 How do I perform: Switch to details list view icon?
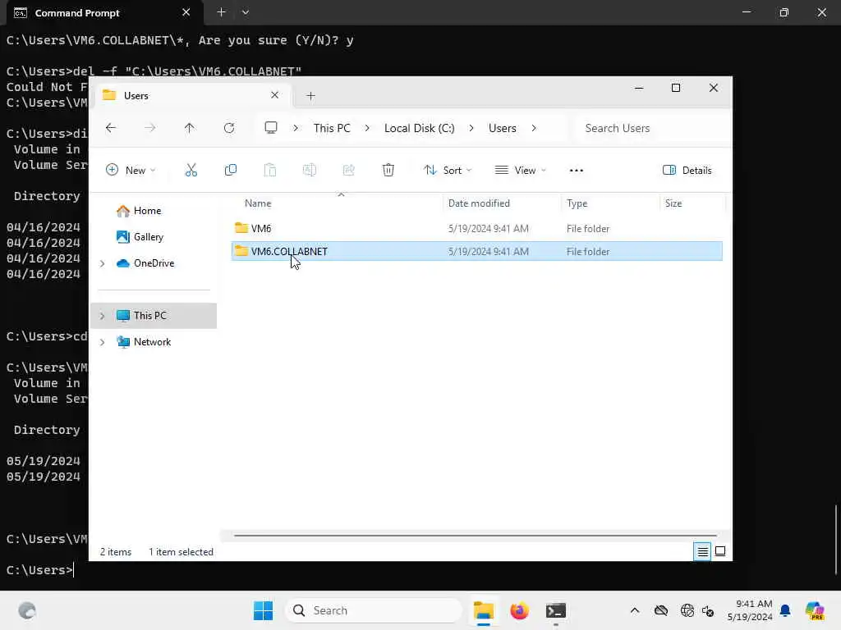tap(702, 551)
